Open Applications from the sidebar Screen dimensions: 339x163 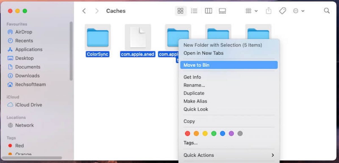click(28, 49)
